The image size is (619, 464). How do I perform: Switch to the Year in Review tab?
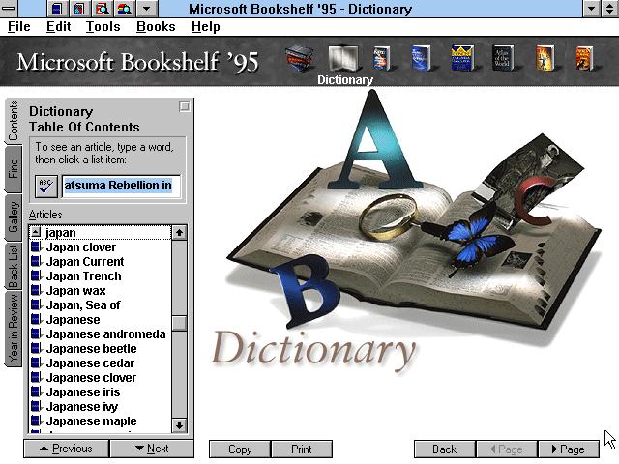point(14,329)
